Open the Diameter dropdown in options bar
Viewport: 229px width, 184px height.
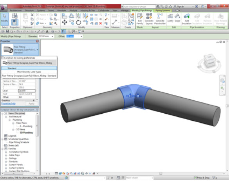coord(52,36)
